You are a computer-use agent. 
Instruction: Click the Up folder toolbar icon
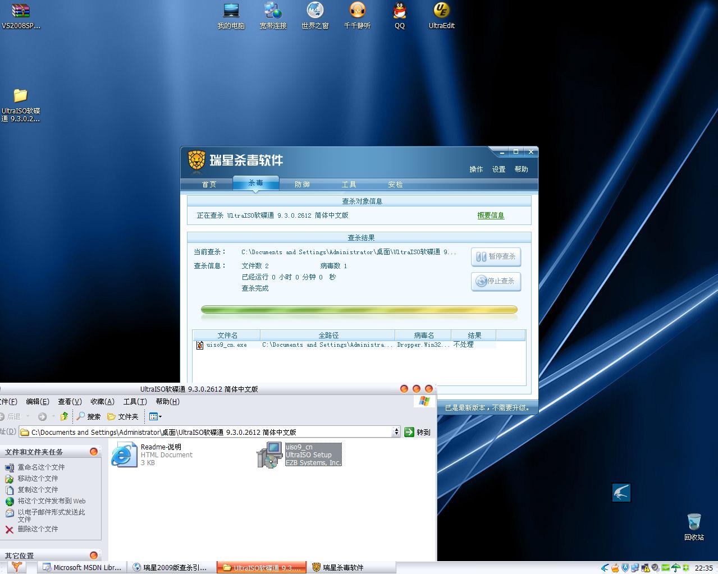64,416
